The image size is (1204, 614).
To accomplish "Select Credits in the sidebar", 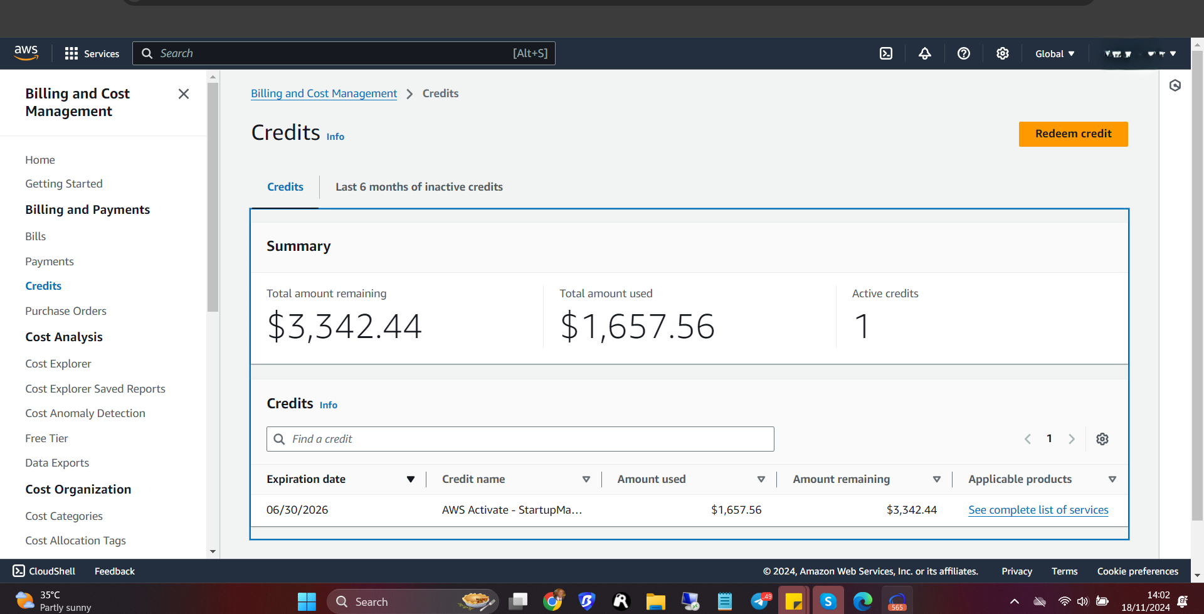I will click(43, 286).
